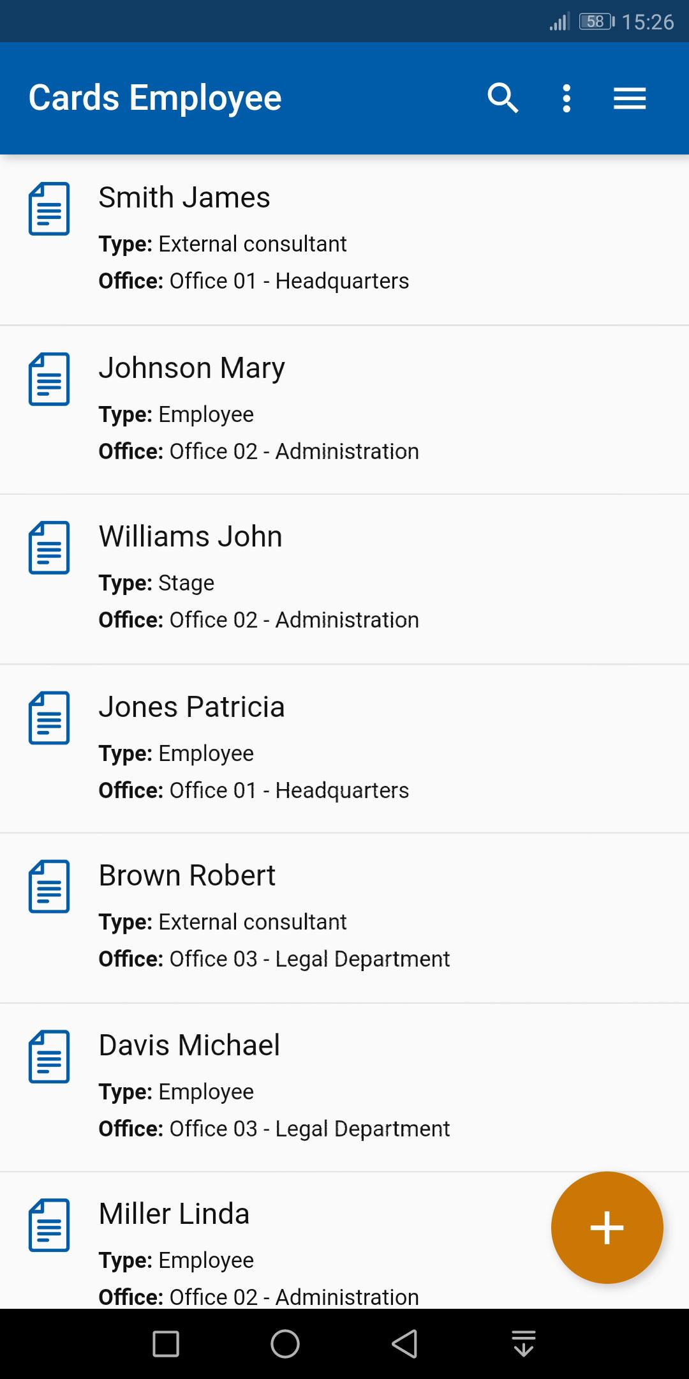Click the document icon beside Smith James
This screenshot has width=689, height=1379.
(x=49, y=209)
